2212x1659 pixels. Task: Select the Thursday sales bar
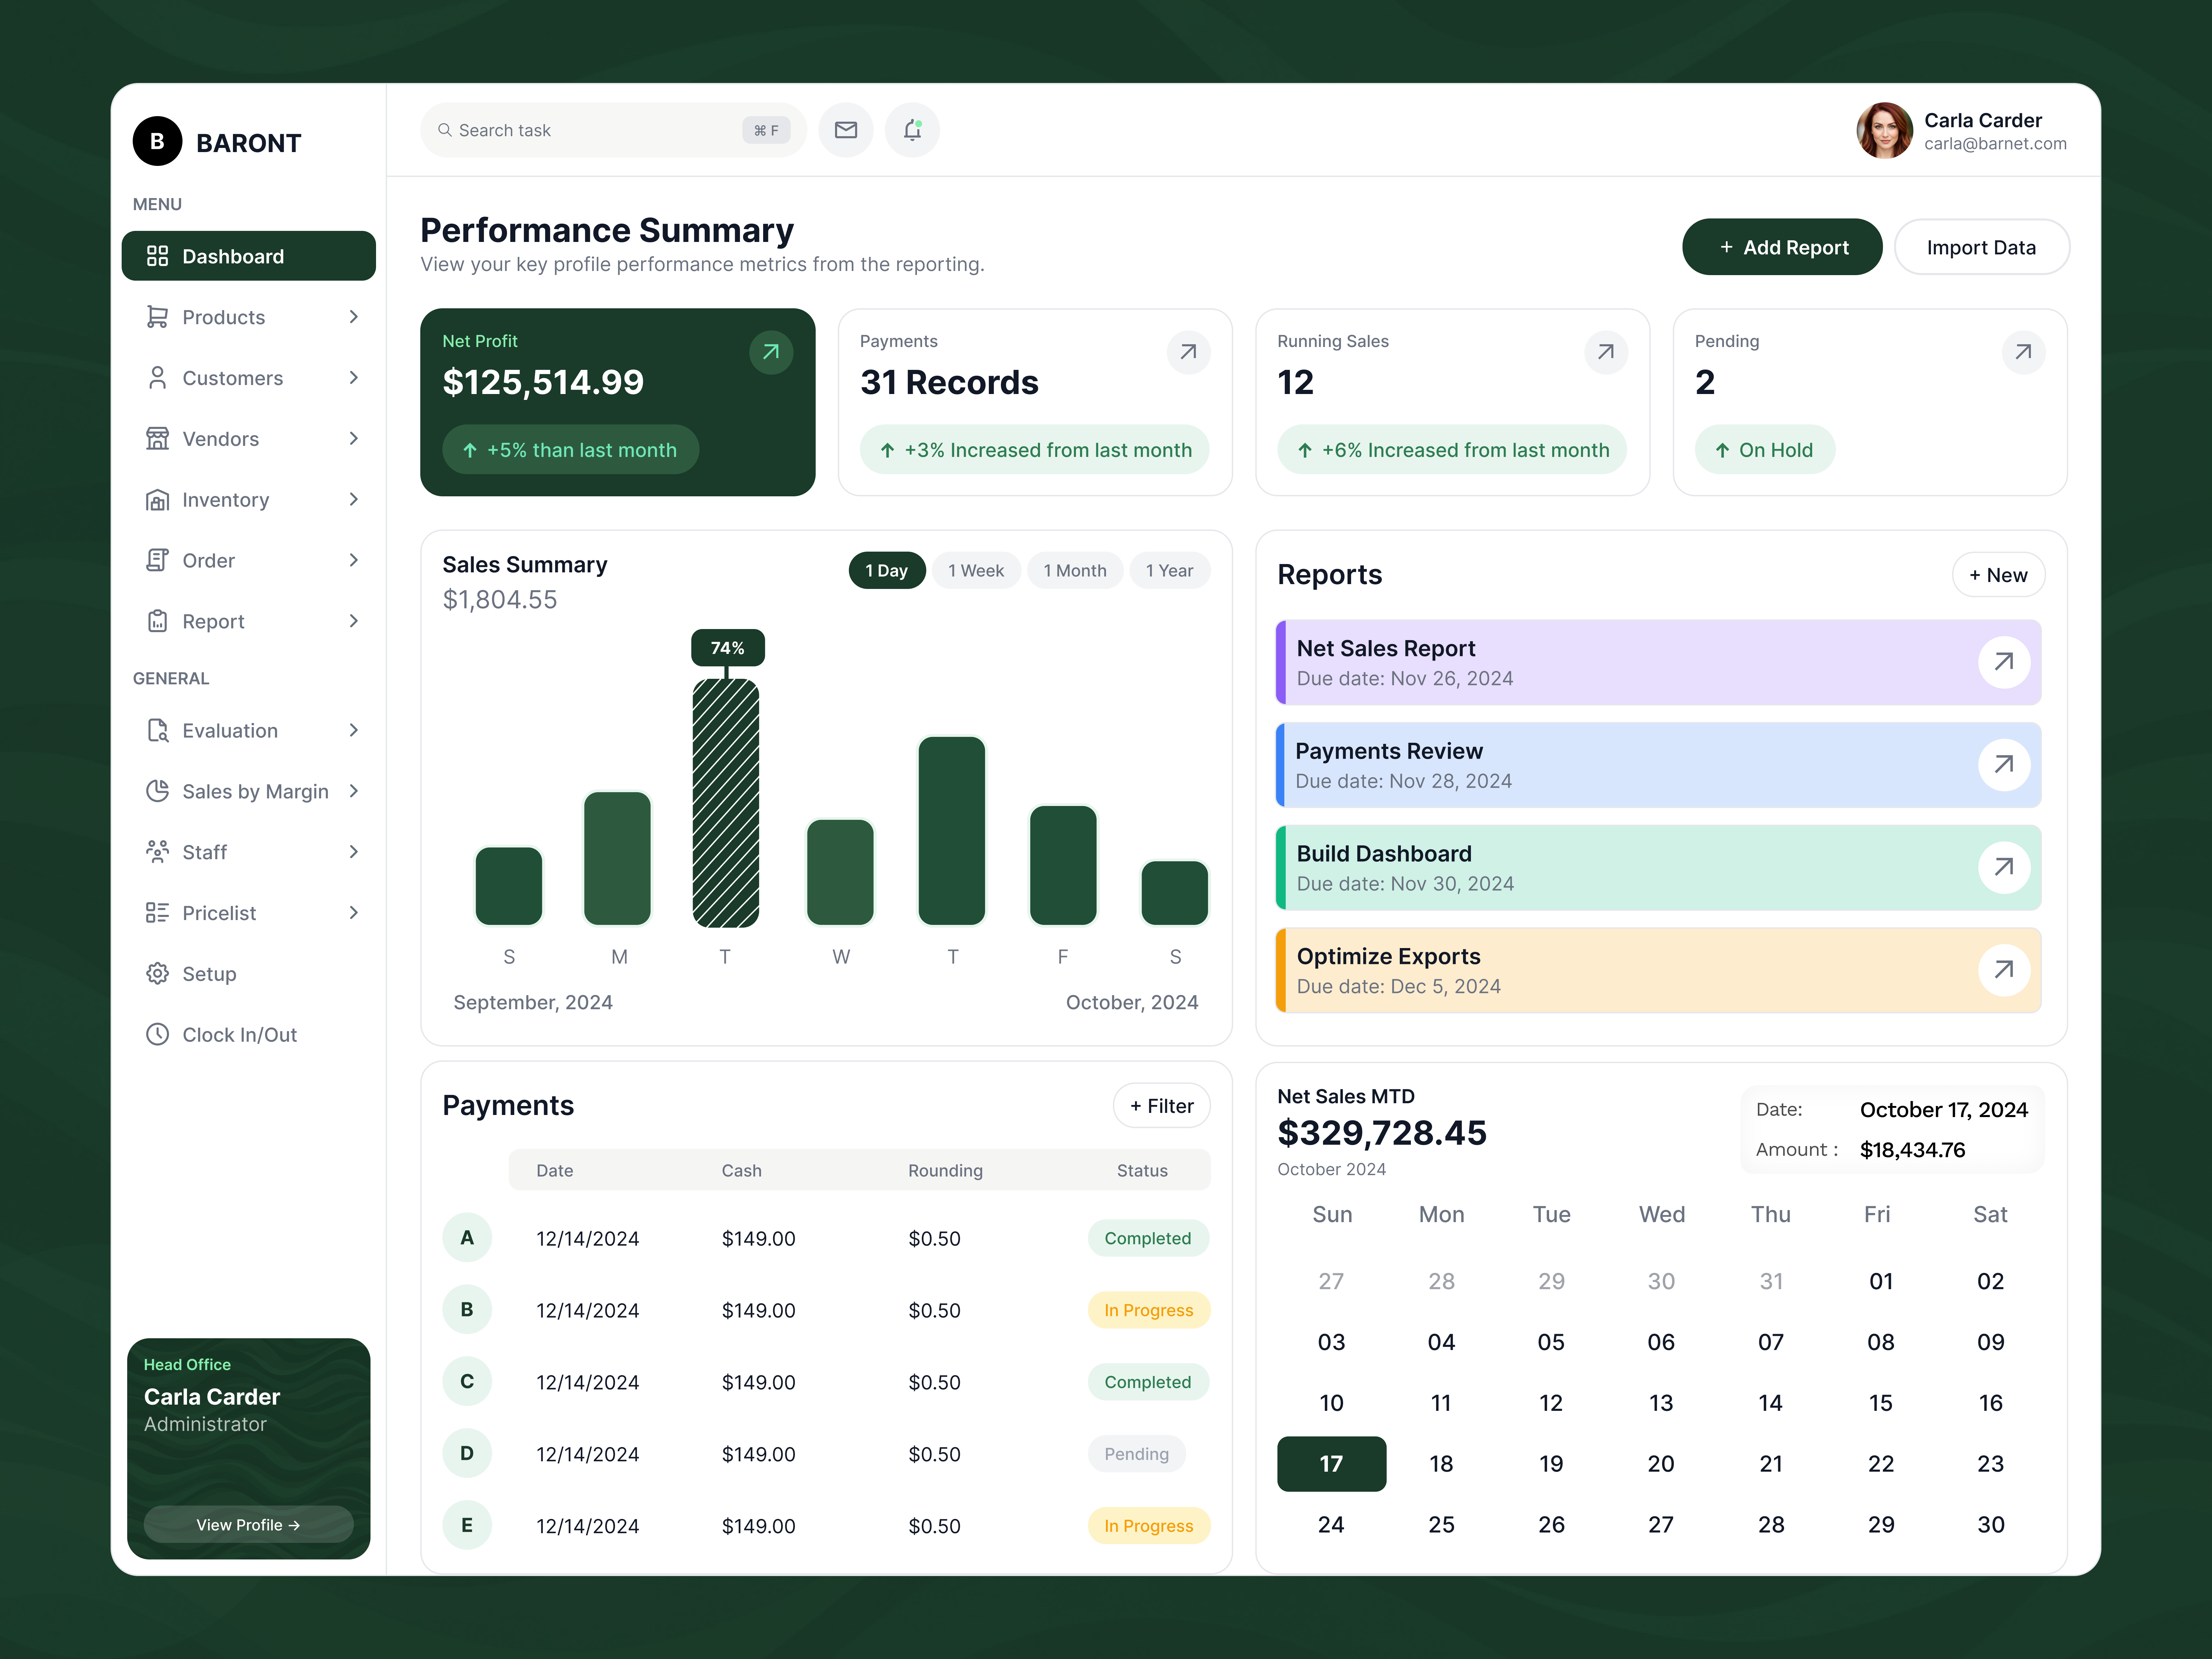click(952, 831)
